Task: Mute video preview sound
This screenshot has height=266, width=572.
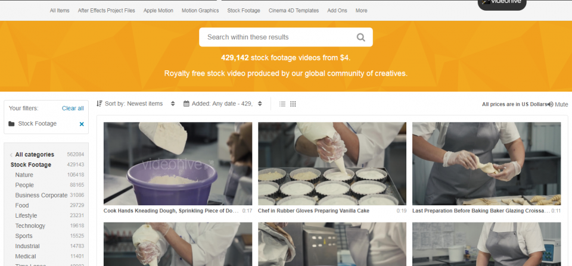Action: 558,104
